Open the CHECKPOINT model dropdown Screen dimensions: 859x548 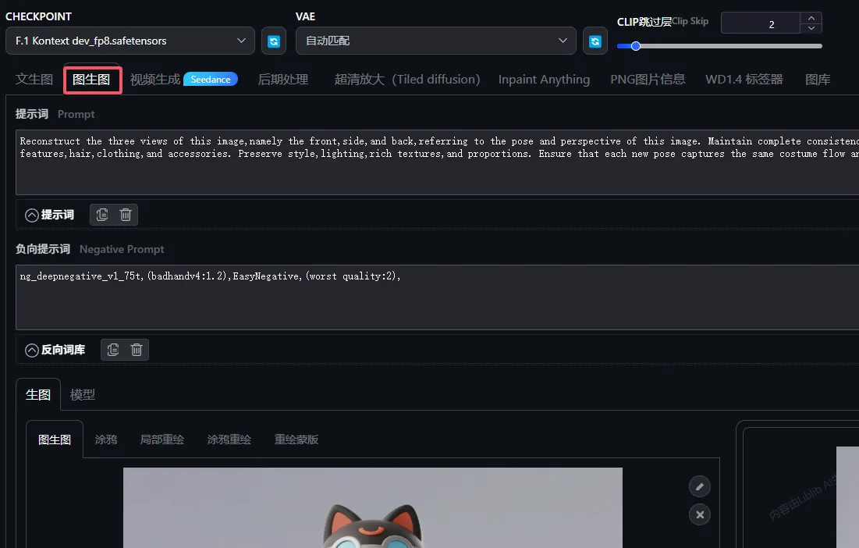[130, 41]
